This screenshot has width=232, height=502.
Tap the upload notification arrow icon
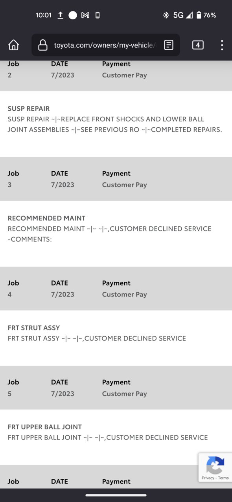coord(60,15)
